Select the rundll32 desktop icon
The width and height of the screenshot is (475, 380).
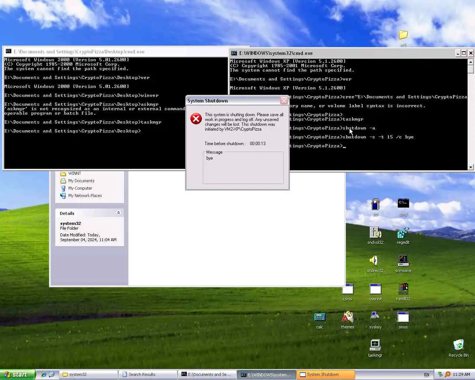403,292
